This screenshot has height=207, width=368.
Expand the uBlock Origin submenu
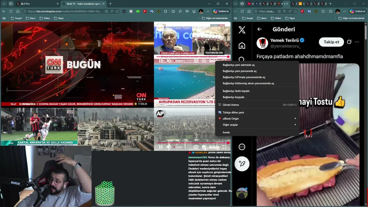257,118
